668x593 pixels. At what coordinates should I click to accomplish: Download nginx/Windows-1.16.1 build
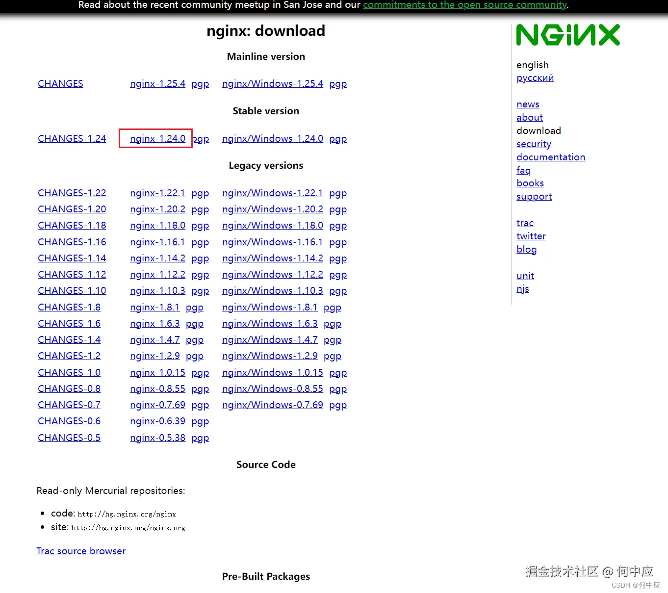273,242
